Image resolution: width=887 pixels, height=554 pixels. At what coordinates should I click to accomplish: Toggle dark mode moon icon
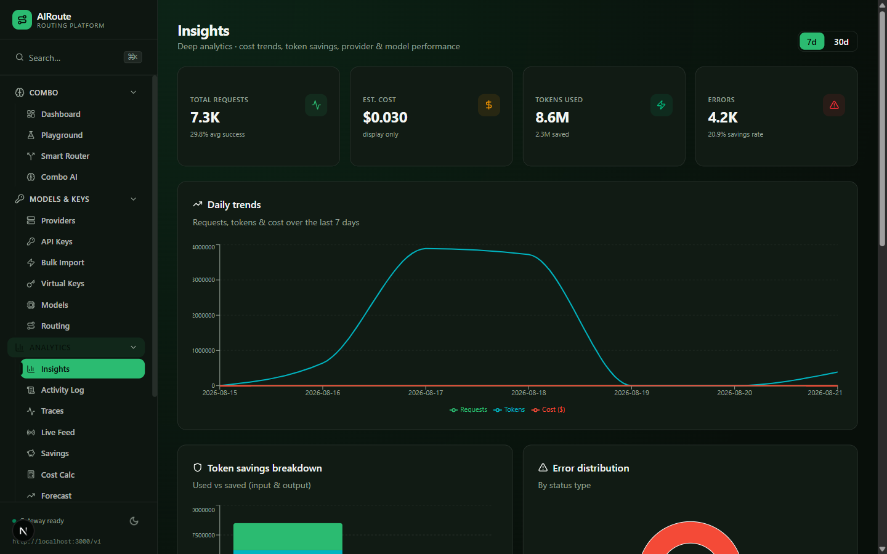(134, 521)
